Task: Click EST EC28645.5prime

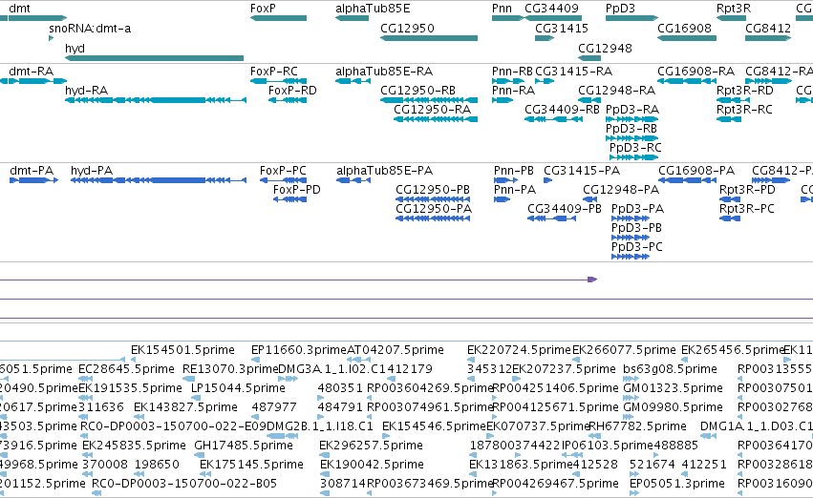Action: point(126,369)
